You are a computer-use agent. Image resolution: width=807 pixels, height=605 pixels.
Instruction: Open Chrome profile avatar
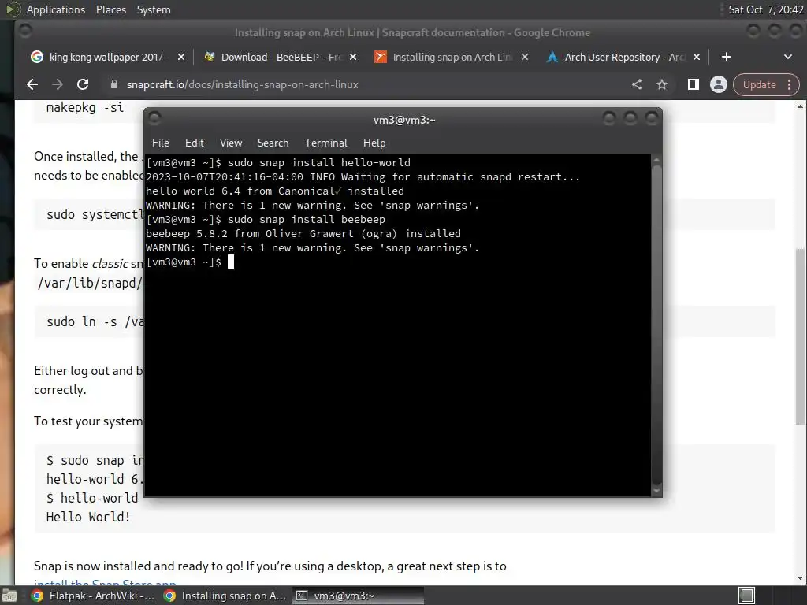click(x=719, y=84)
